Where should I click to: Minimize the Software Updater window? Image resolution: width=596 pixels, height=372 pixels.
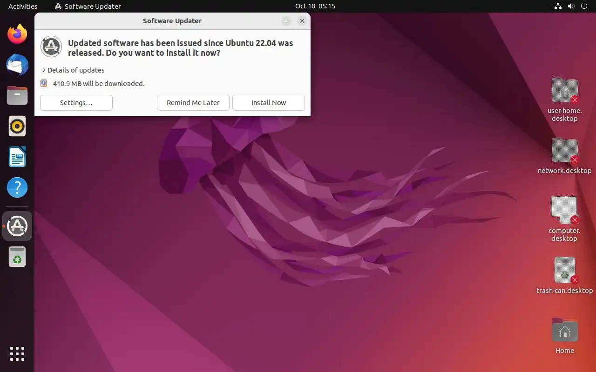pyautogui.click(x=287, y=21)
